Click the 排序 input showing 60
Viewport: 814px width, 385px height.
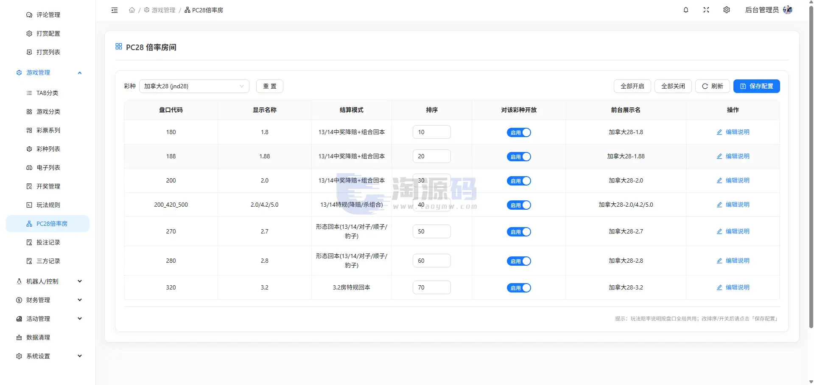(432, 261)
